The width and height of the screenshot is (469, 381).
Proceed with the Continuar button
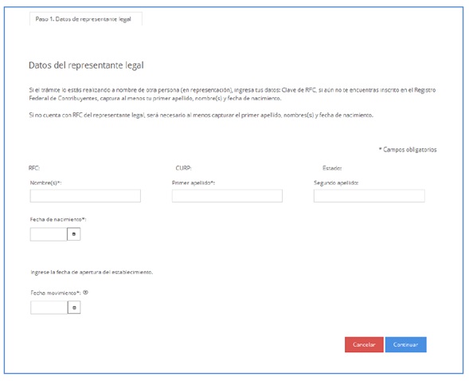point(405,344)
